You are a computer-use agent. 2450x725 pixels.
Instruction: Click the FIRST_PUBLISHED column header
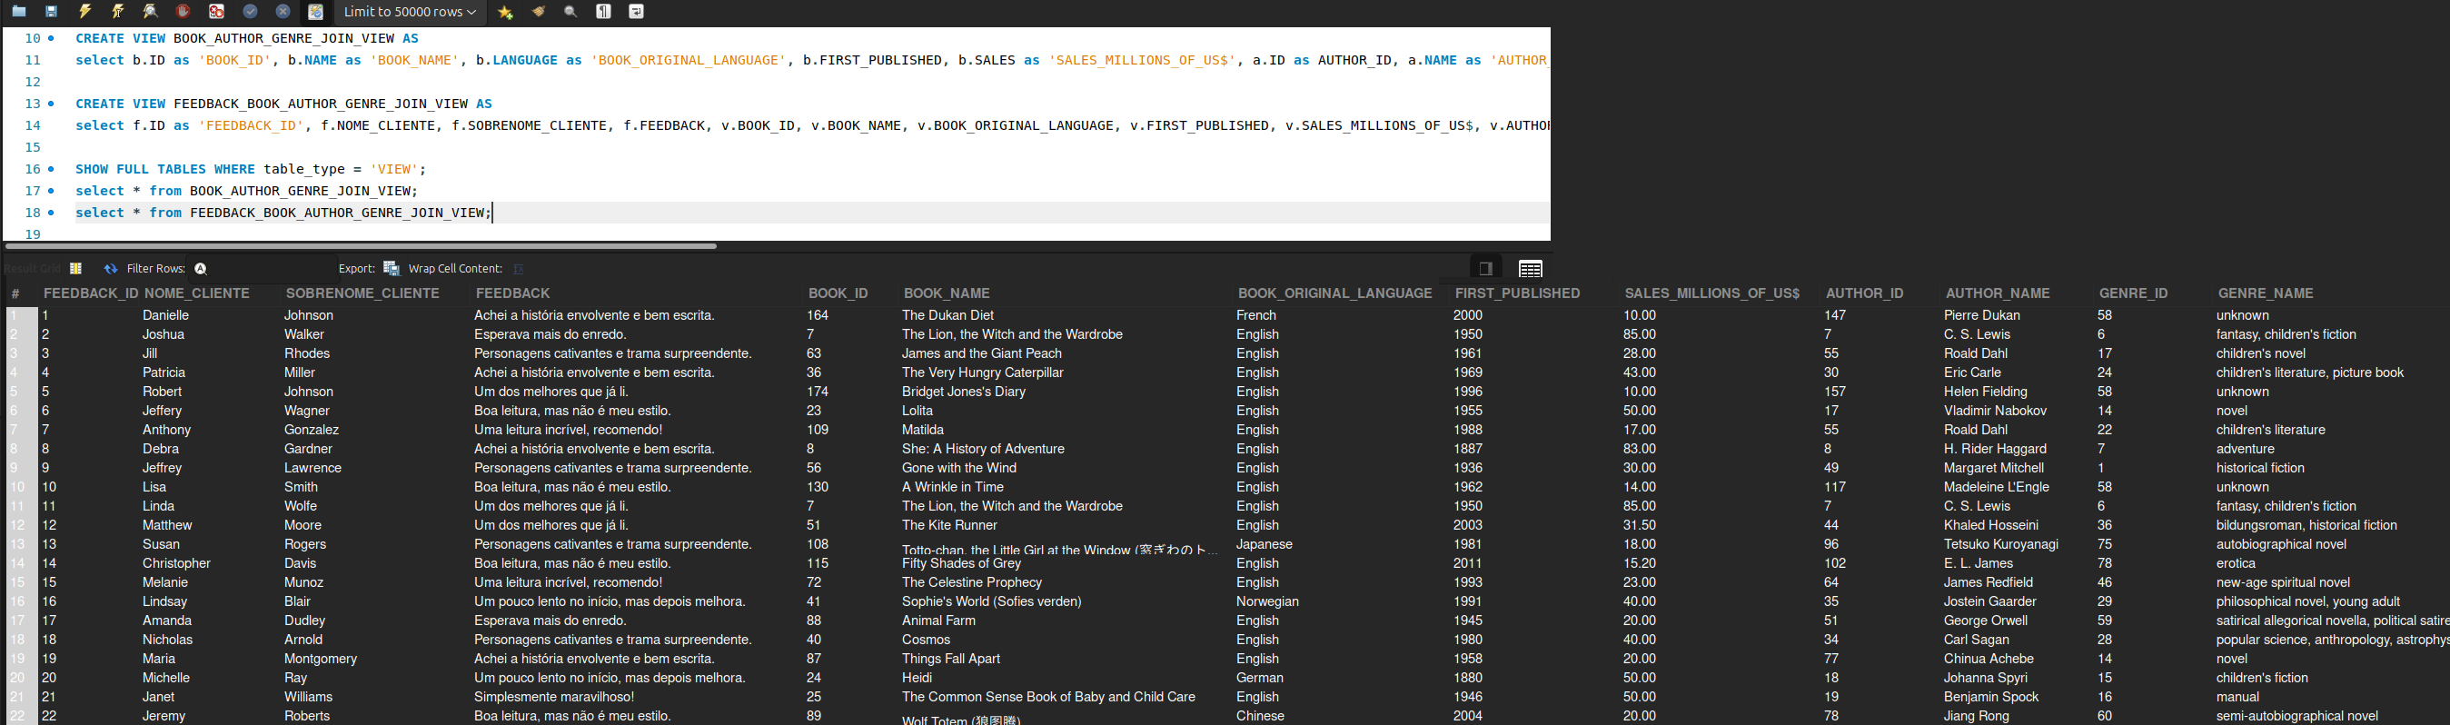click(1517, 293)
